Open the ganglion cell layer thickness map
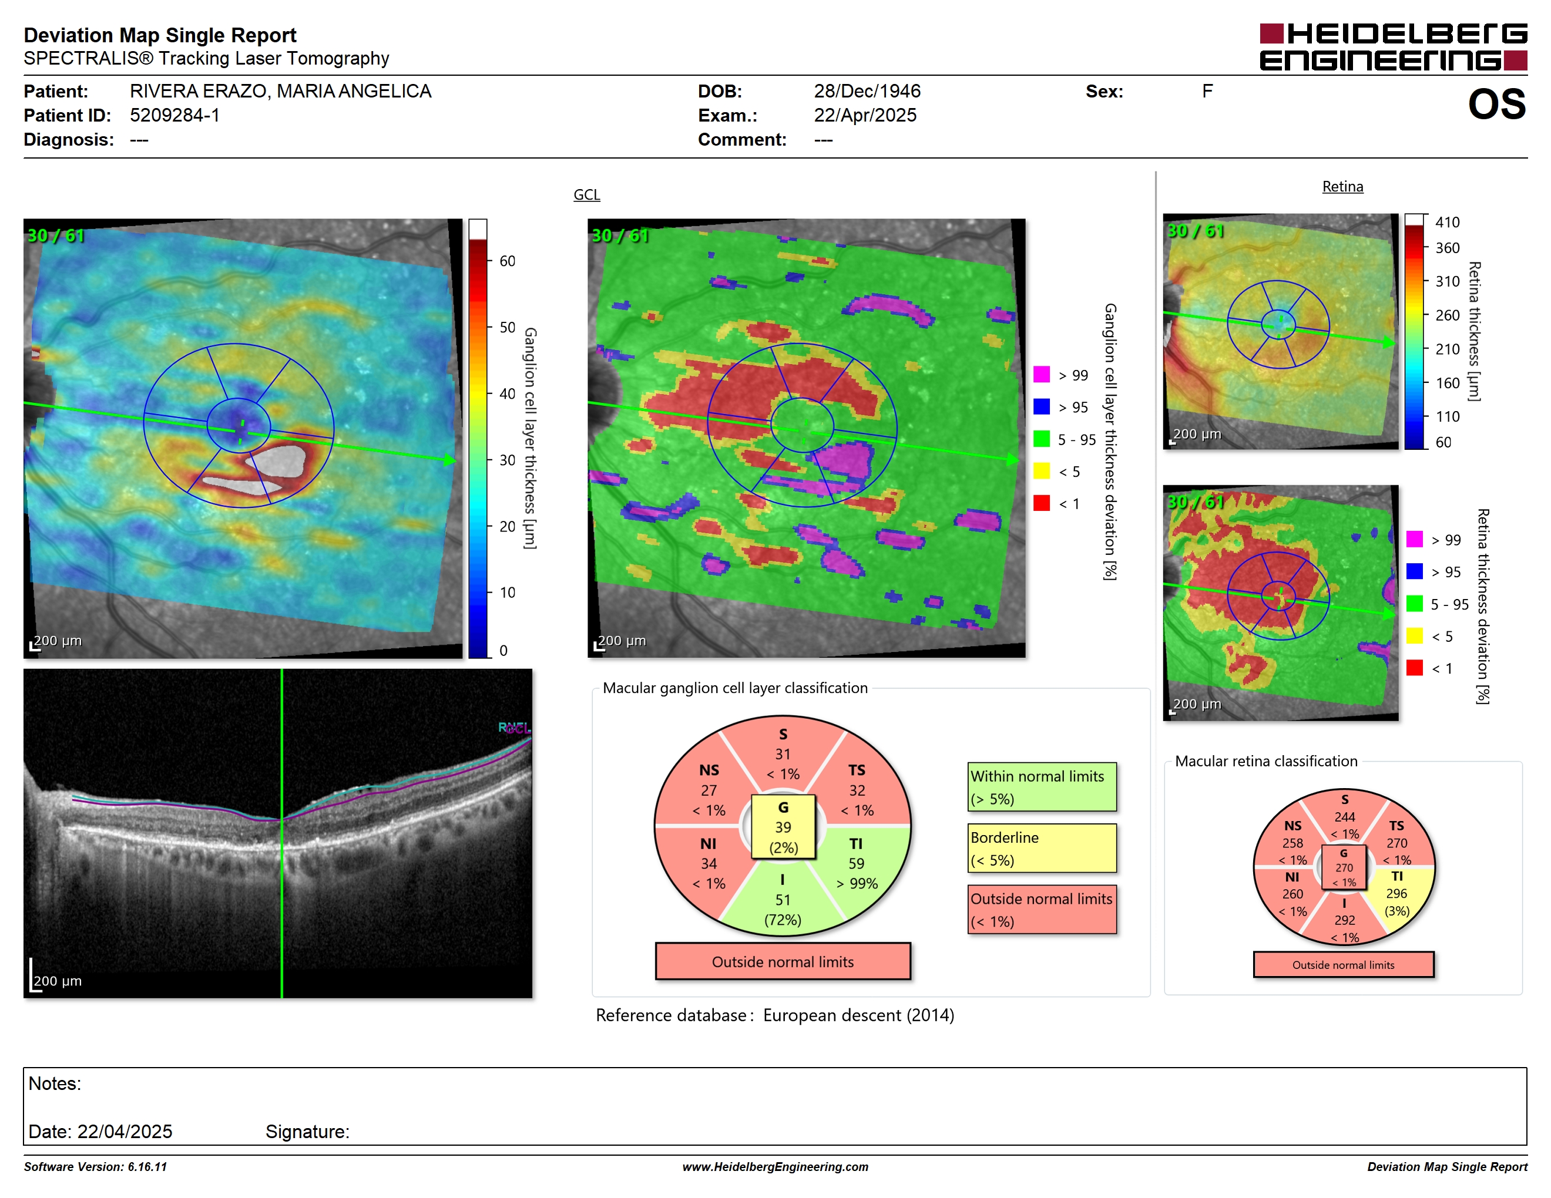 tap(243, 438)
